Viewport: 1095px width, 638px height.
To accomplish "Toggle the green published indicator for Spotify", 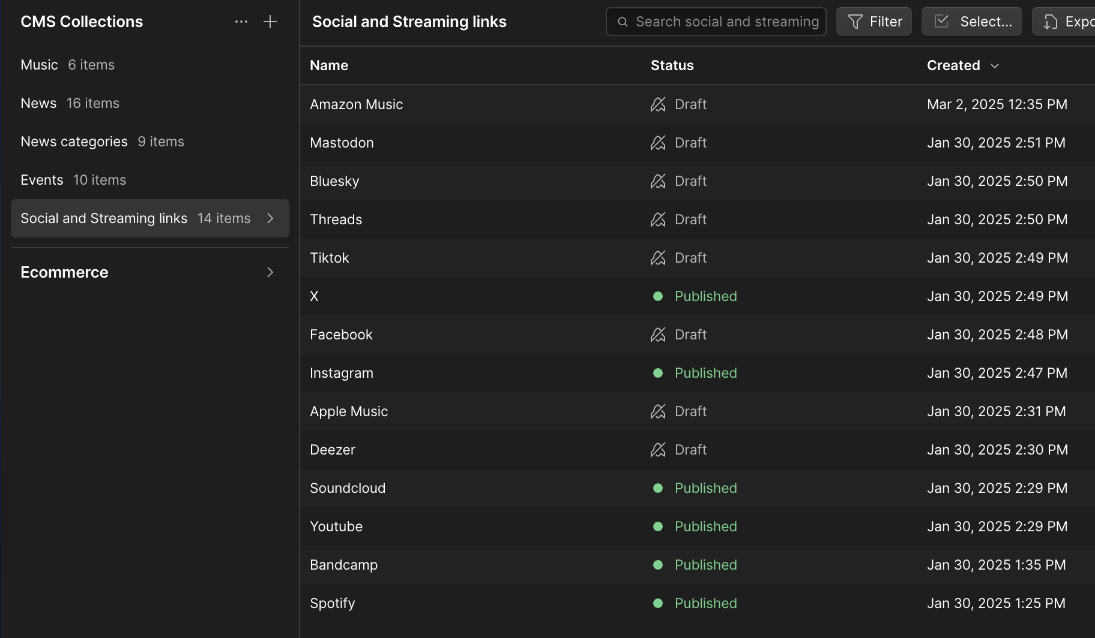I will [659, 603].
